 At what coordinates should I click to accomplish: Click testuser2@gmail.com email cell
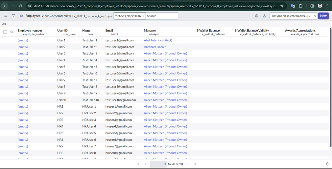[x=120, y=47]
